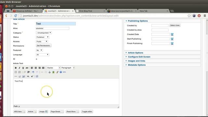This screenshot has height=117, width=208.
Task: Increase indent of paragraph
Action: (28, 72)
